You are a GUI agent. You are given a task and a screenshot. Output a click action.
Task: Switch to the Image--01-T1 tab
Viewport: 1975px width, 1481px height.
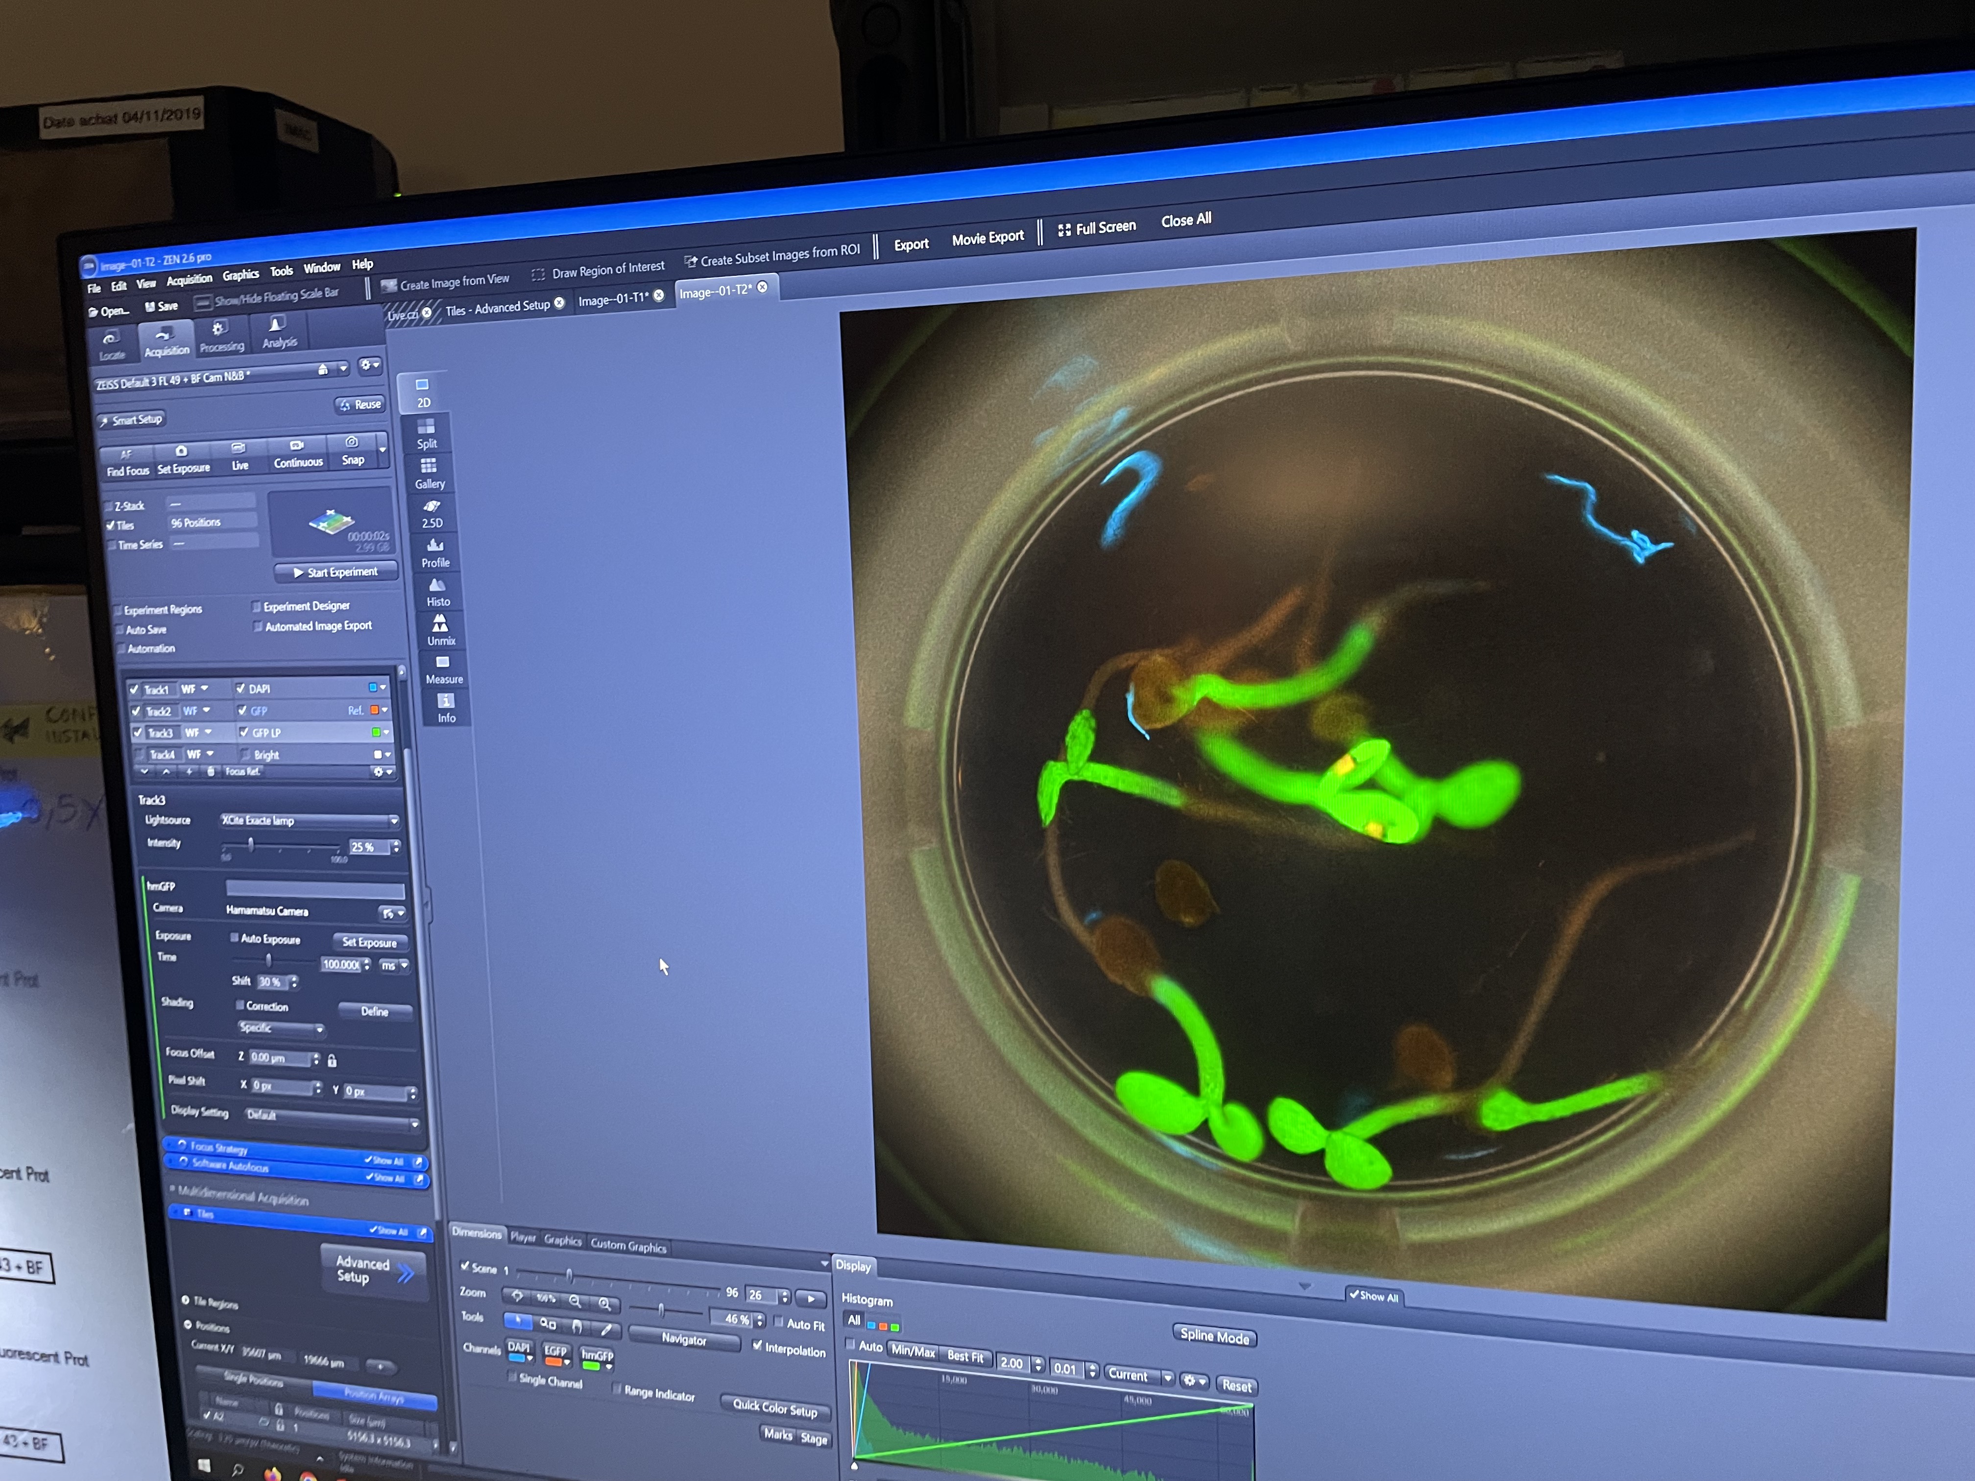(x=612, y=300)
